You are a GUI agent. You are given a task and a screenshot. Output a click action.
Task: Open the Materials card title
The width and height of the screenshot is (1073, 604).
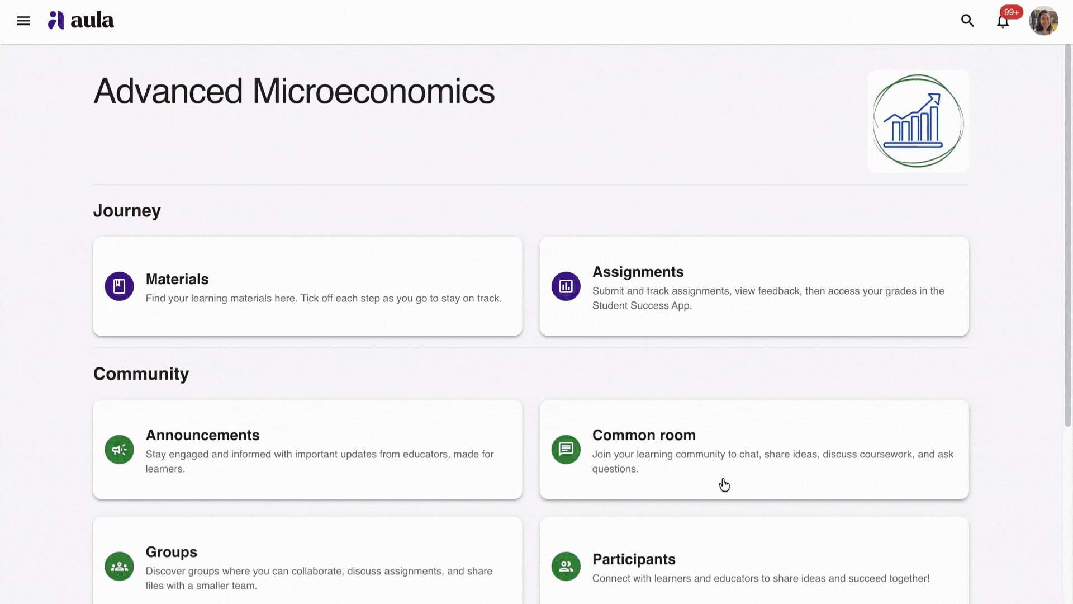[177, 279]
